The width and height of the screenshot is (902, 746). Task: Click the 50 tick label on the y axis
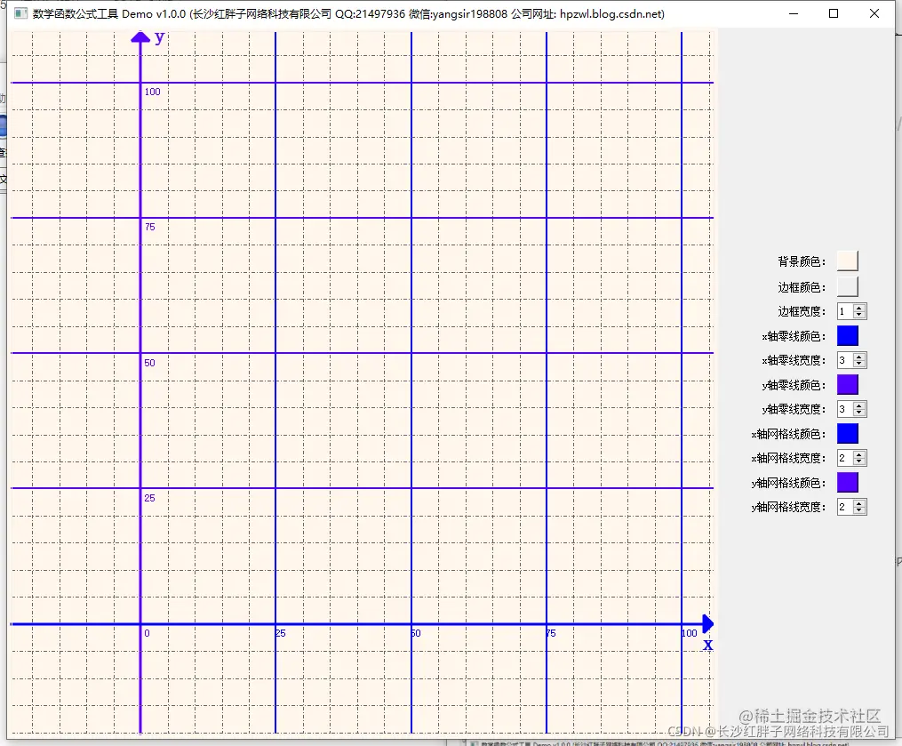(x=149, y=363)
